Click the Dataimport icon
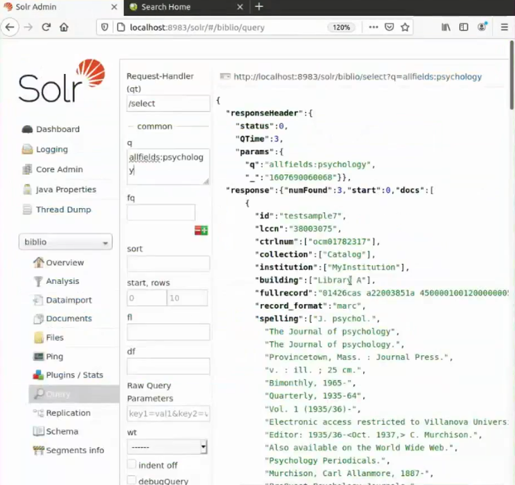The width and height of the screenshot is (515, 485). (38, 300)
